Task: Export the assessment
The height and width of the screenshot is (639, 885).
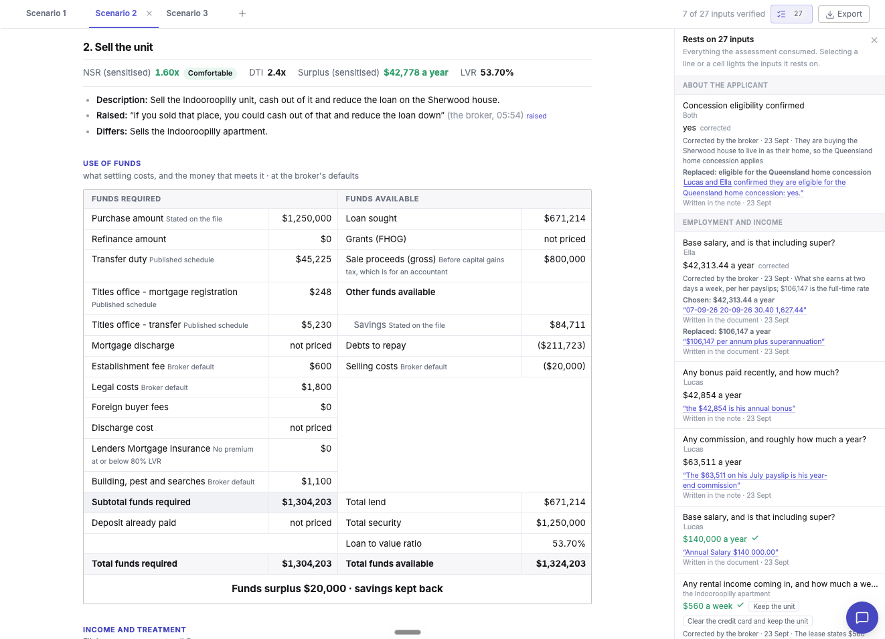Action: pos(843,14)
